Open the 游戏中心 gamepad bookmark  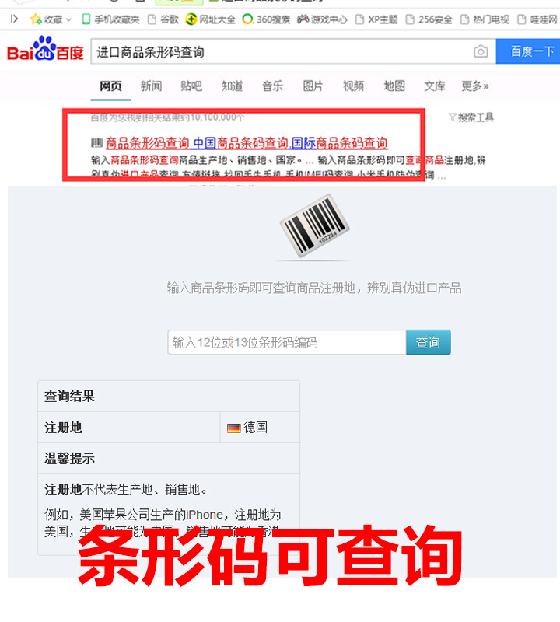coord(322,19)
